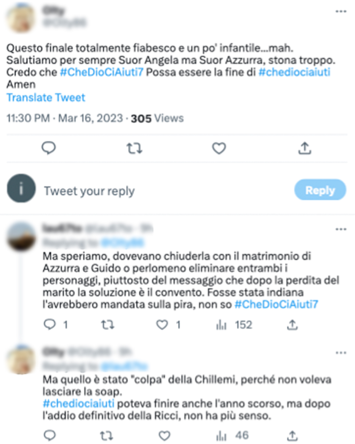The image size is (355, 444).
Task: View analytics showing 152 views
Action: 234,325
